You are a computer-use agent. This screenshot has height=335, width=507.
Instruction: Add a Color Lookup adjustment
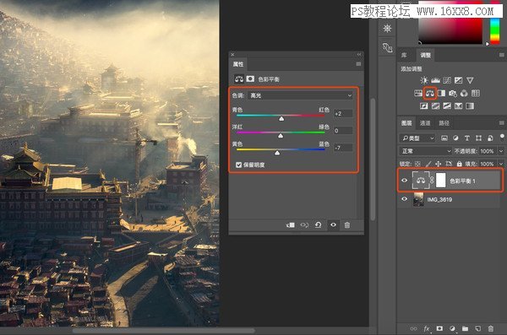(x=475, y=94)
